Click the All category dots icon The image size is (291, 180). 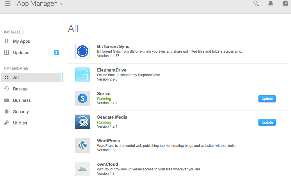pyautogui.click(x=6, y=77)
